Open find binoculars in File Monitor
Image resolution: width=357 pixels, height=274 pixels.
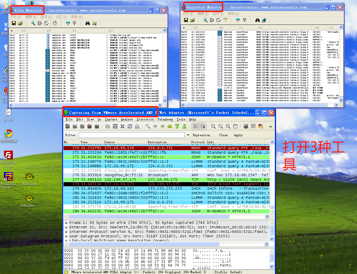[x=87, y=23]
